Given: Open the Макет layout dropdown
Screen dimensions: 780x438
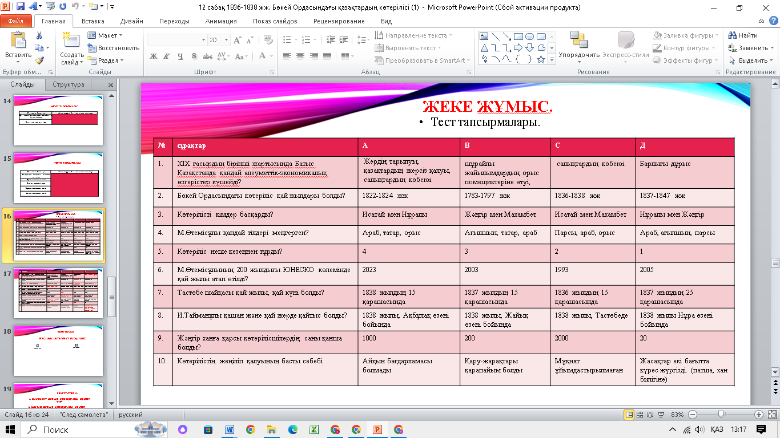Looking at the screenshot, I should coord(105,35).
